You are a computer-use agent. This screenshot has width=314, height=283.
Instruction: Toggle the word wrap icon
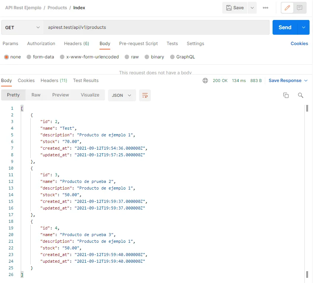(x=145, y=95)
